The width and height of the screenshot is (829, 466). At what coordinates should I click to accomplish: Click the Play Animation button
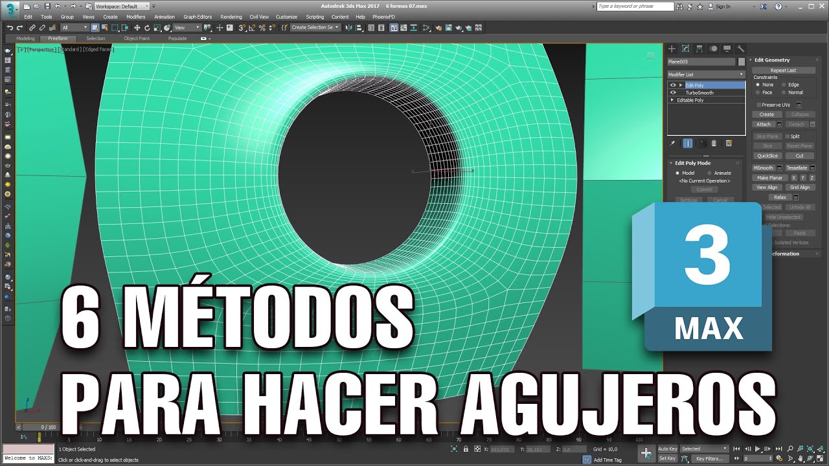pyautogui.click(x=757, y=449)
